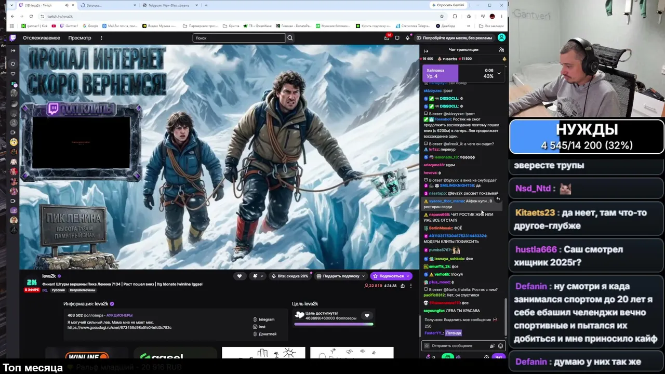Open the emote picker in chat input

coord(500,346)
